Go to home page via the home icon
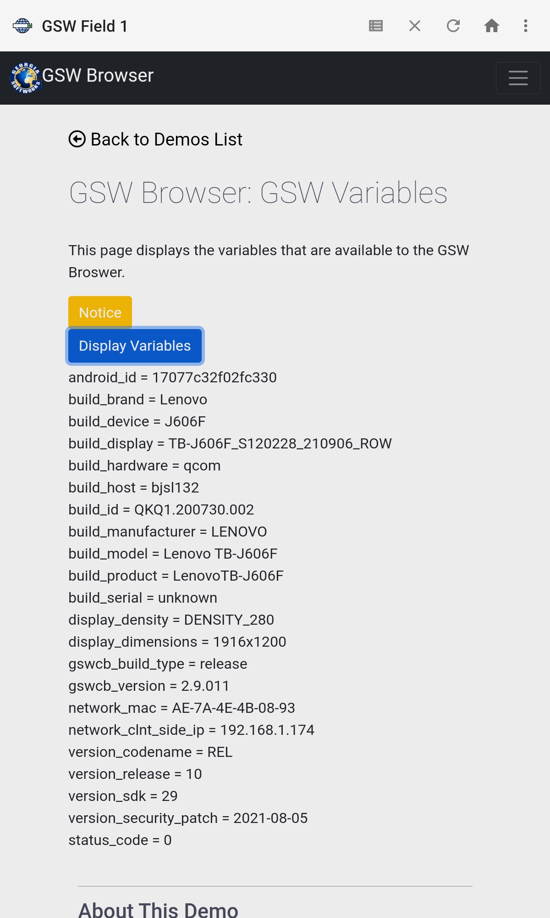Viewport: 550px width, 918px height. point(492,26)
